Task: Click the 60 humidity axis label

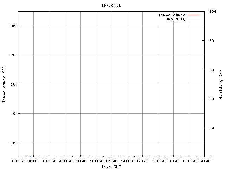Action: pyautogui.click(x=212, y=70)
